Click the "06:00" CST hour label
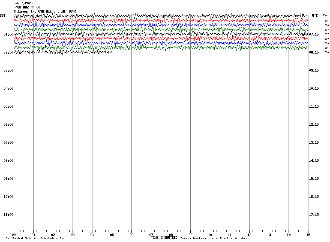330x242 pixels. [x=8, y=125]
